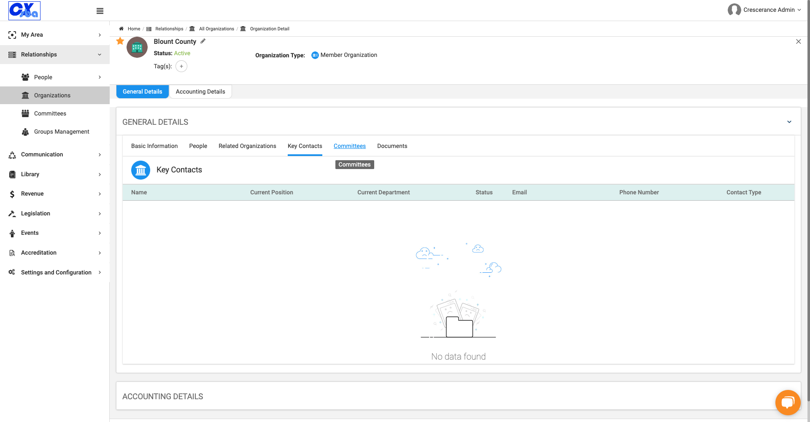Sort by Phone Number column
This screenshot has width=810, height=422.
639,192
